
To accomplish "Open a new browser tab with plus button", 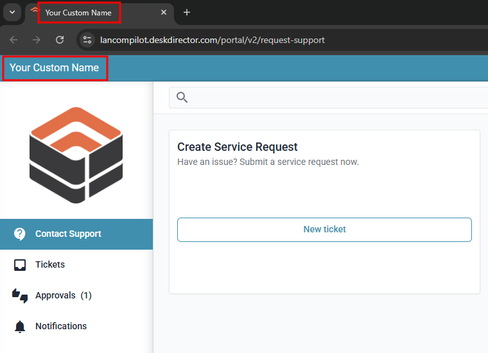I will click(187, 12).
